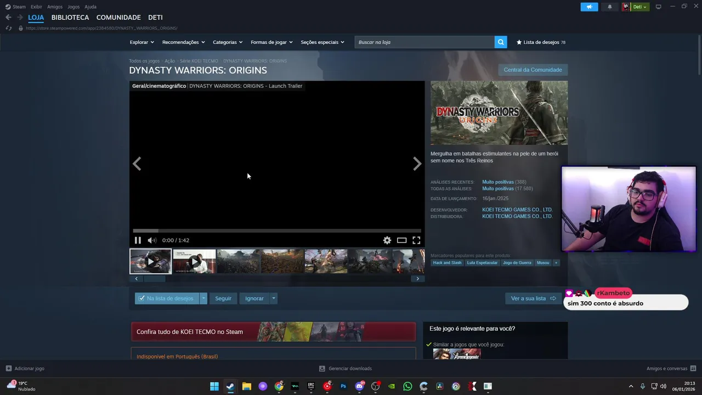Click the Buscar na loja search field
The image size is (702, 395).
pyautogui.click(x=424, y=42)
